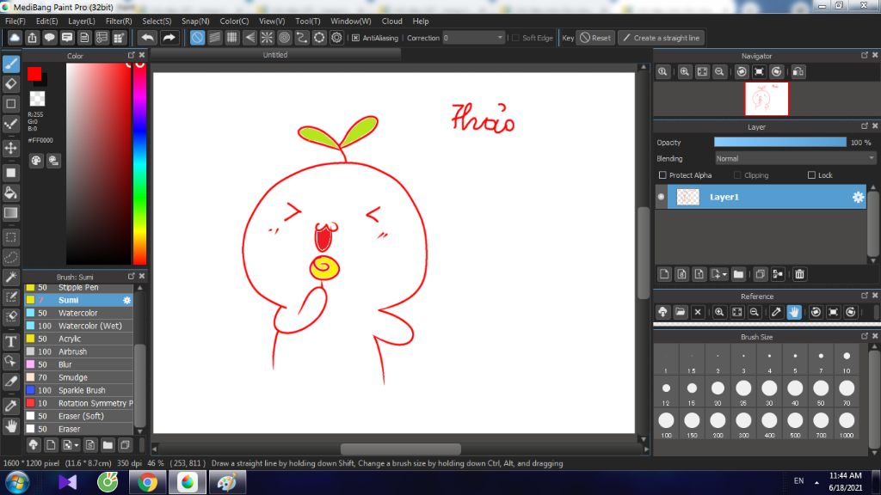Open Correction value dropdown
The height and width of the screenshot is (495, 881).
coord(500,38)
